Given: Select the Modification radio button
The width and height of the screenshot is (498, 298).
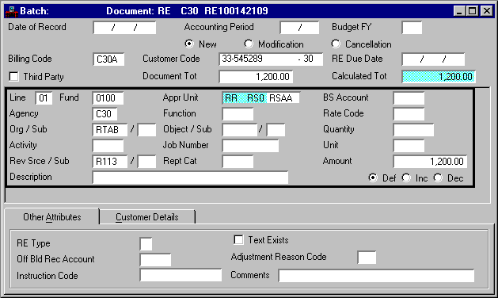Looking at the screenshot, I should click(x=249, y=44).
